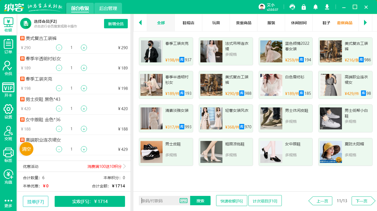Select the 玩具 category tab
Viewport: 377px width, 211px height.
click(x=216, y=23)
